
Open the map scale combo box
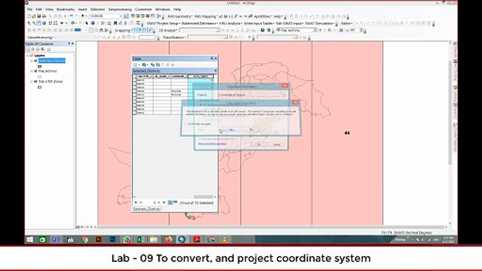pos(106,16)
